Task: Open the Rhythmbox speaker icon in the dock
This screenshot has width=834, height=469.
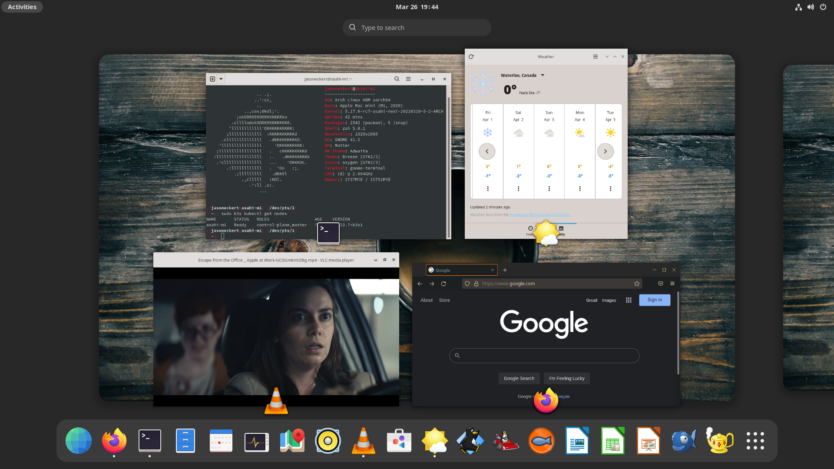Action: (x=328, y=441)
